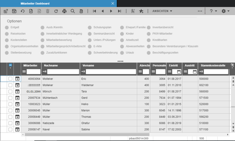The width and height of the screenshot is (235, 141).
Task: Click the save disk icon in toolbar
Action: point(14,11)
